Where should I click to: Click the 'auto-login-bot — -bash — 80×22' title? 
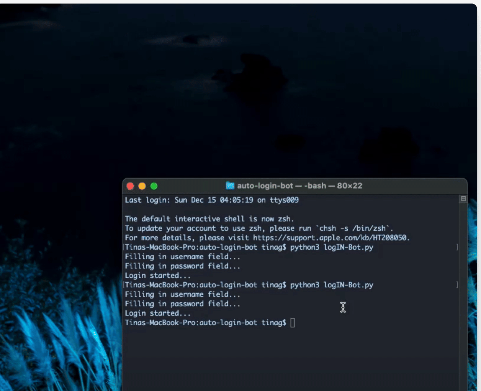[x=300, y=186]
